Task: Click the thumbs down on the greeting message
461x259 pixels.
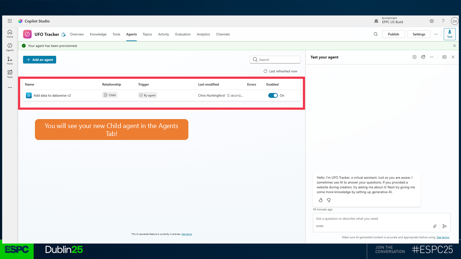Action: click(x=329, y=200)
